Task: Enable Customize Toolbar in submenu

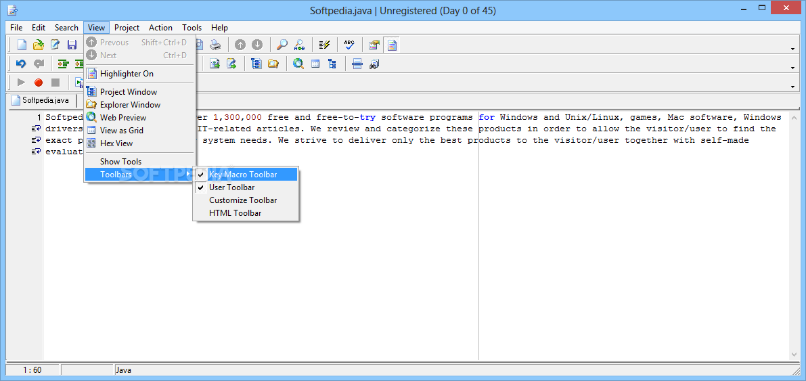Action: [x=246, y=200]
